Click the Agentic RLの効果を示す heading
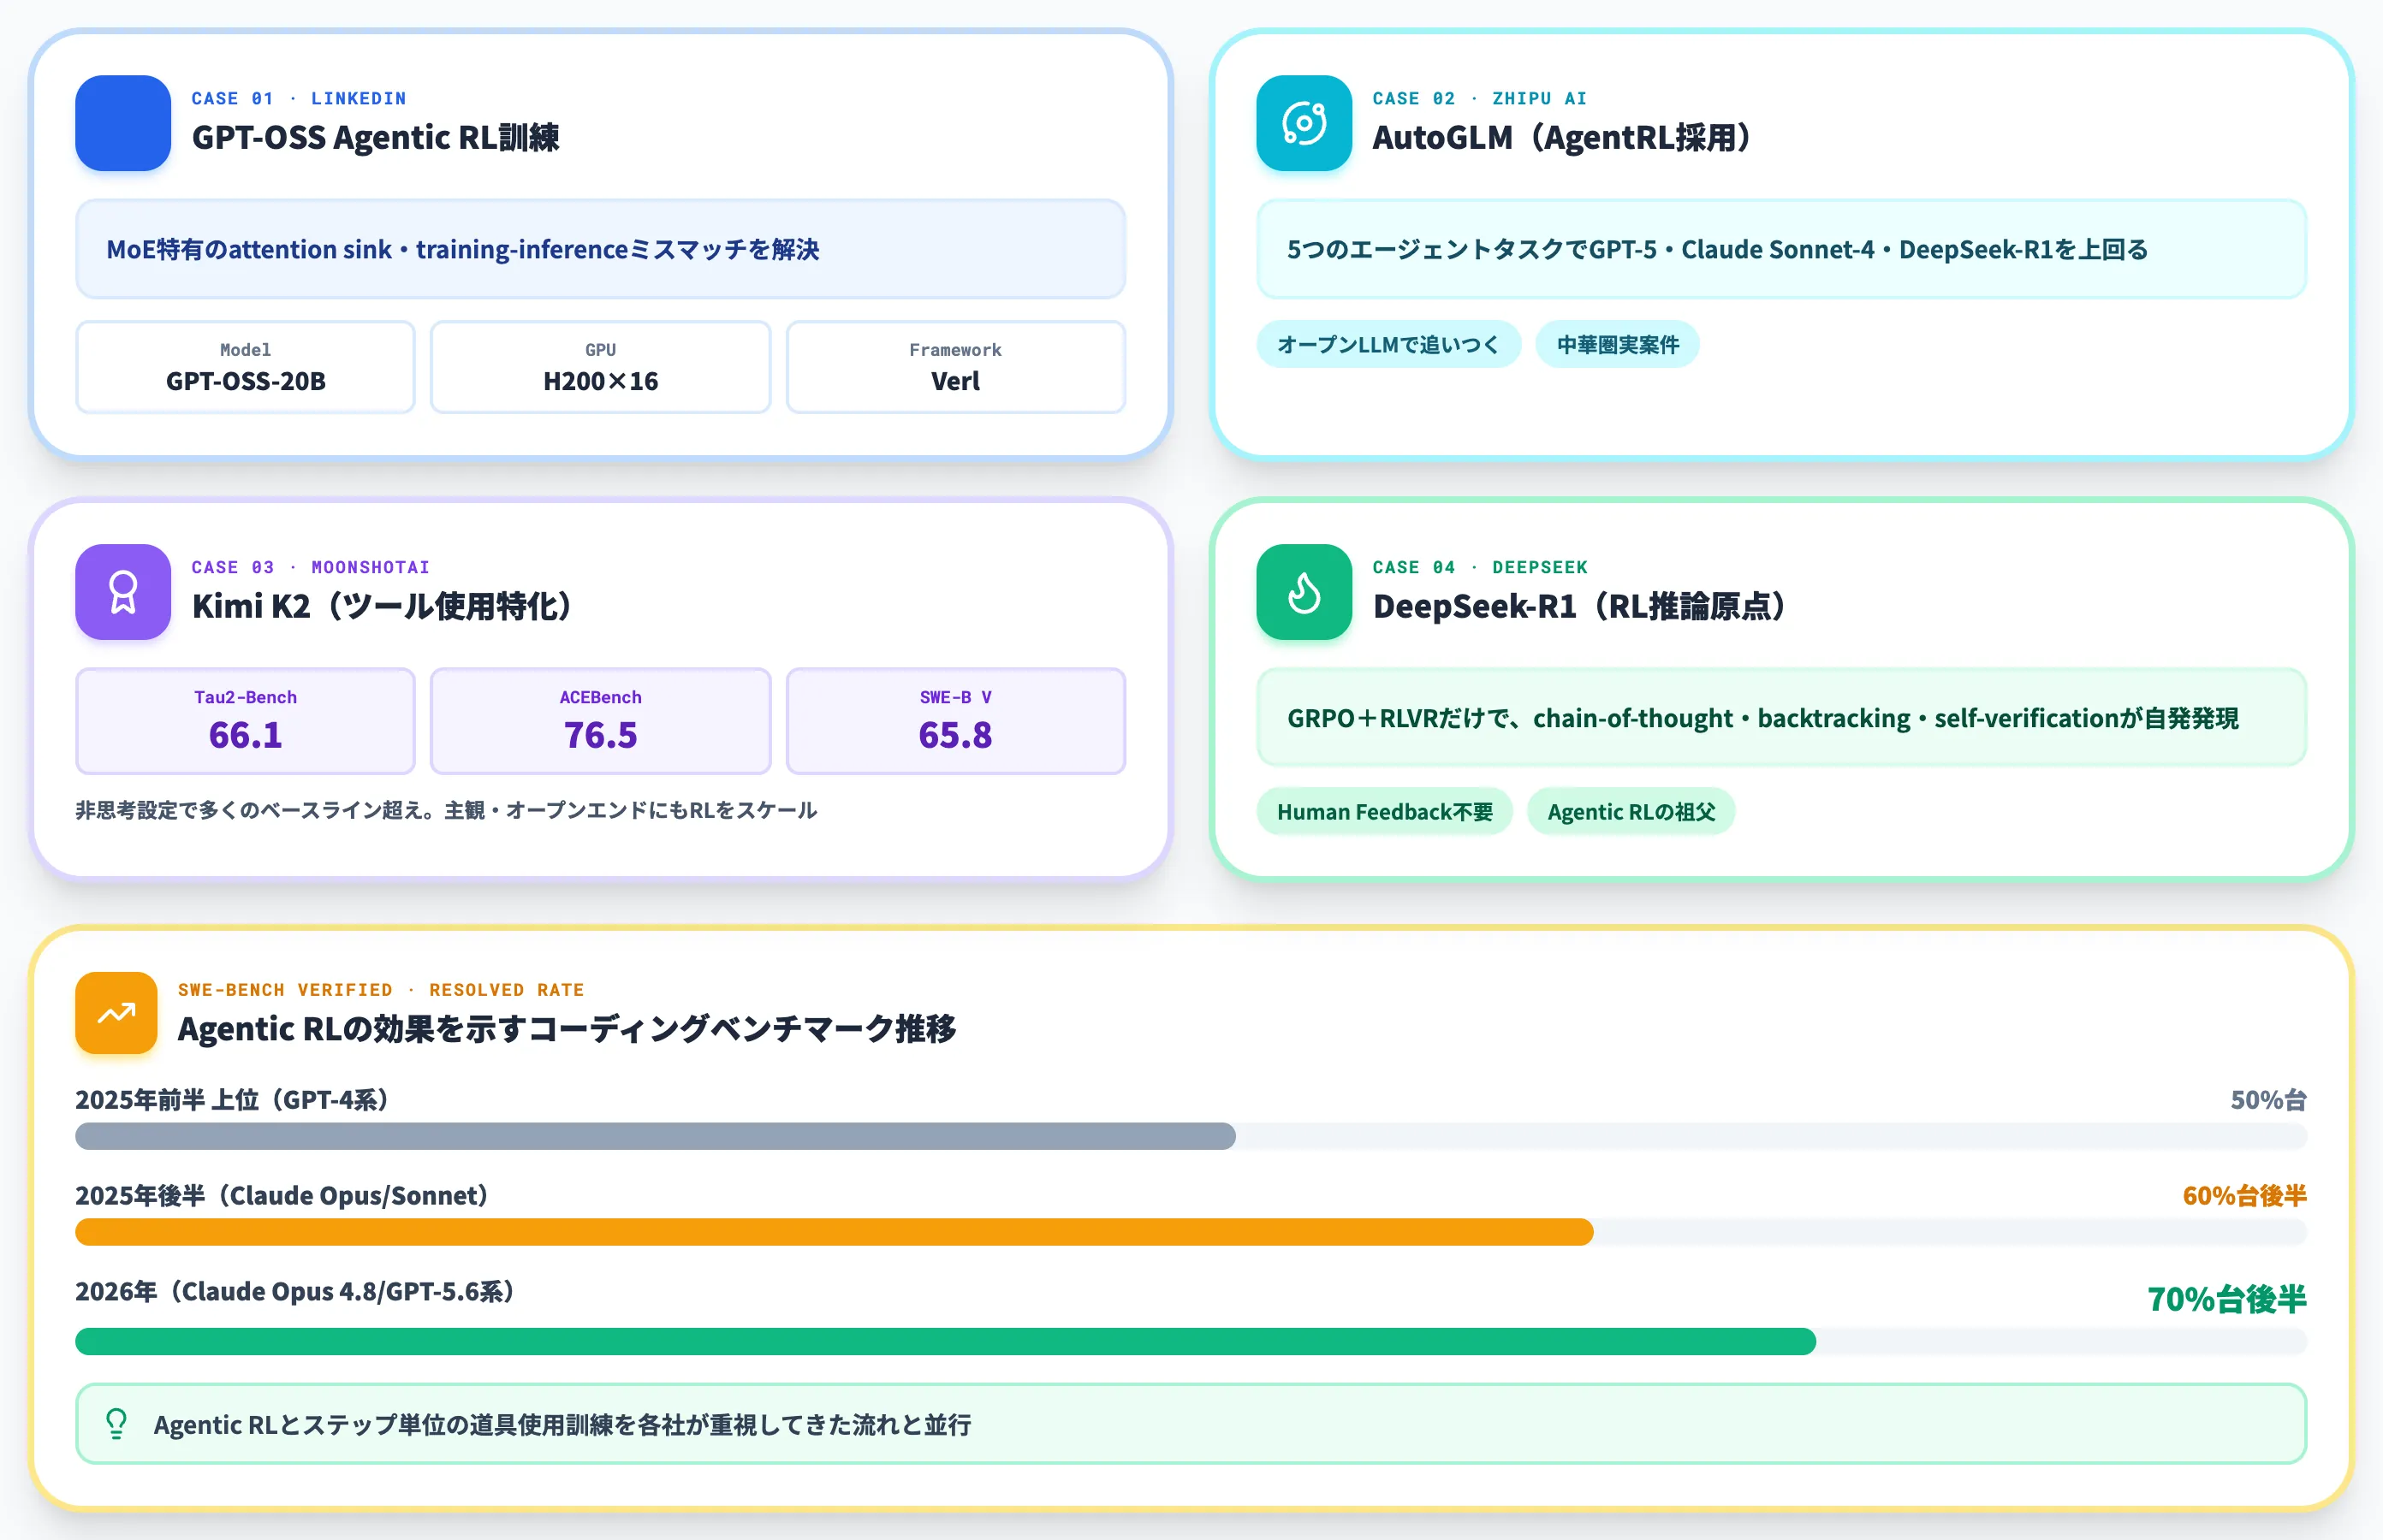This screenshot has width=2383, height=1540. click(x=567, y=1029)
